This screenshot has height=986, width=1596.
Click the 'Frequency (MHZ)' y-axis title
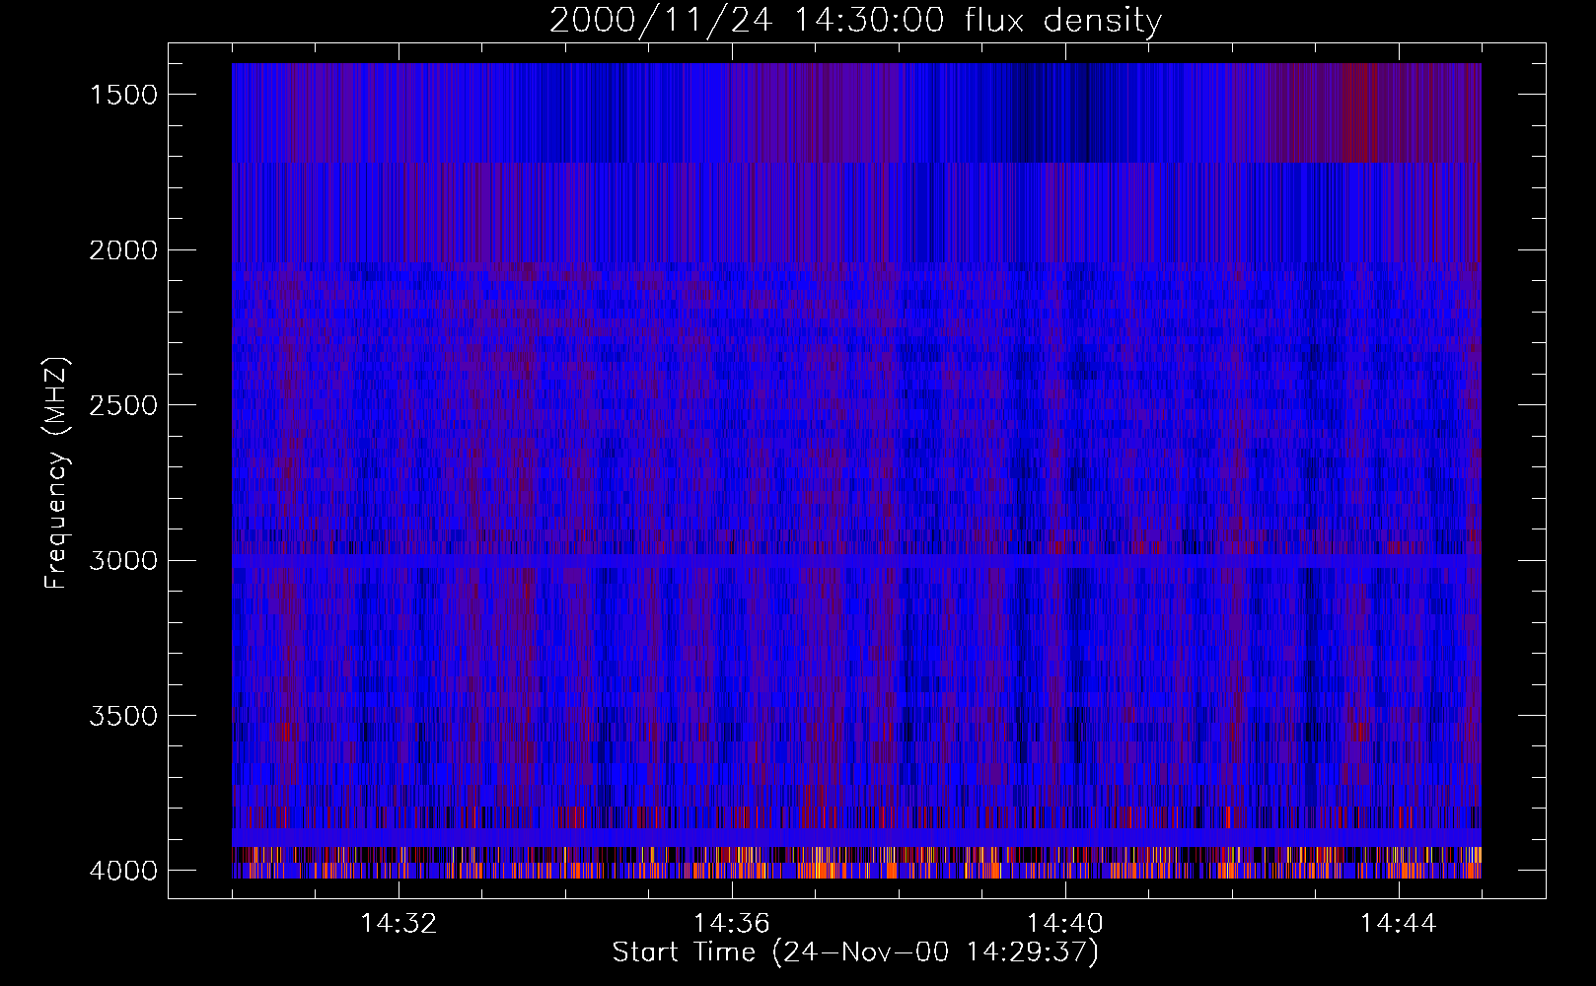point(57,473)
